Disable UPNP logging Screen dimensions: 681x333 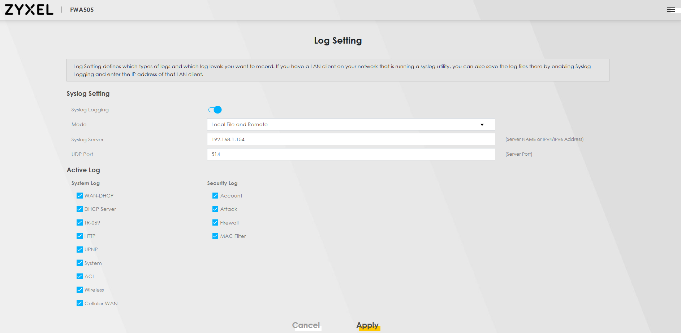(79, 249)
